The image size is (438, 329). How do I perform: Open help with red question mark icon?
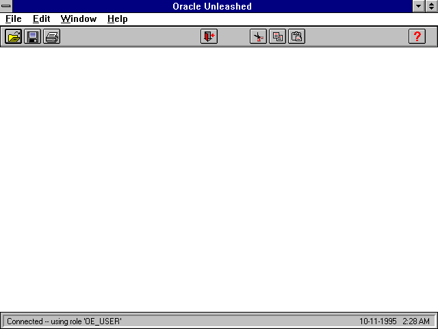tap(417, 37)
